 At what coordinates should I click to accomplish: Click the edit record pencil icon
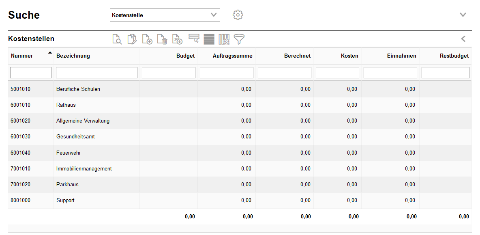[x=132, y=39]
